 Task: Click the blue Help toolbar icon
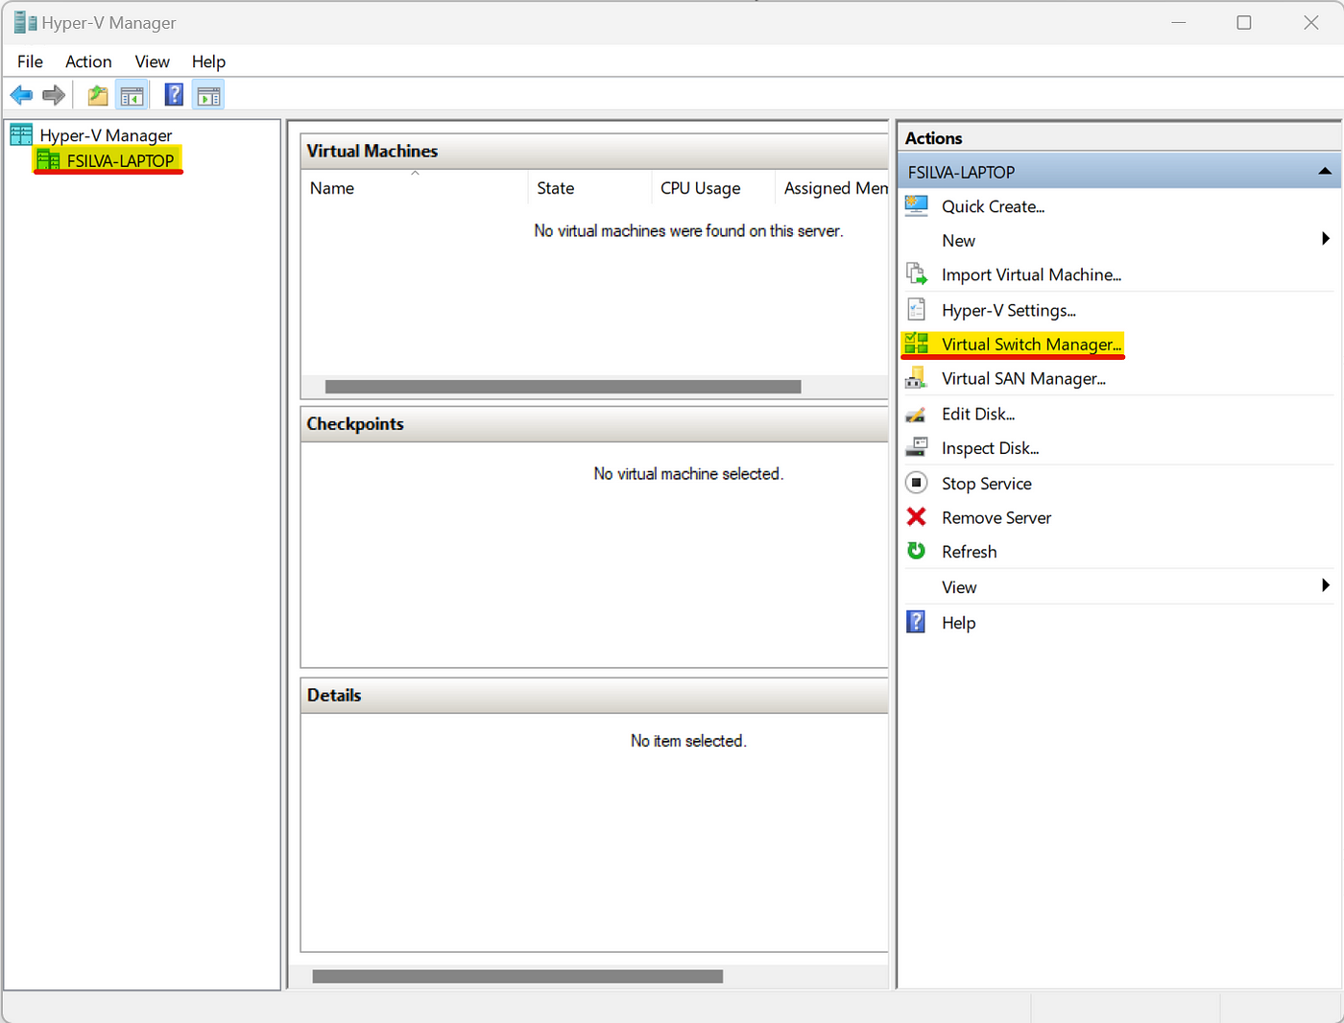coord(174,95)
